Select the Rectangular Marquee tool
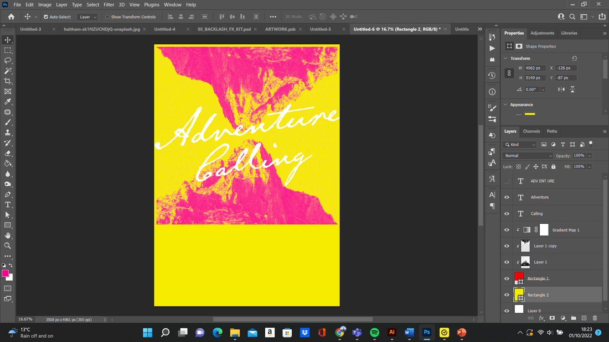Image resolution: width=609 pixels, height=342 pixels. click(7, 50)
